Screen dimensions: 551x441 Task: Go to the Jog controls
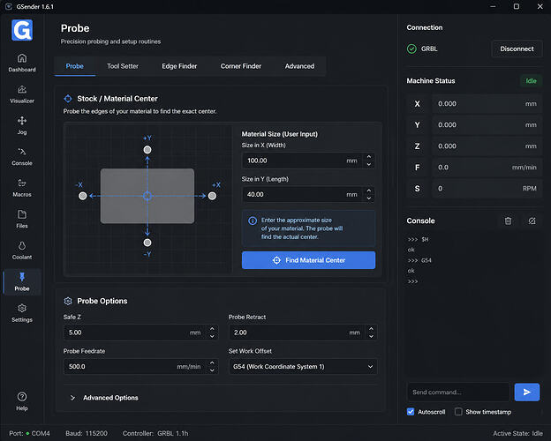click(x=22, y=125)
